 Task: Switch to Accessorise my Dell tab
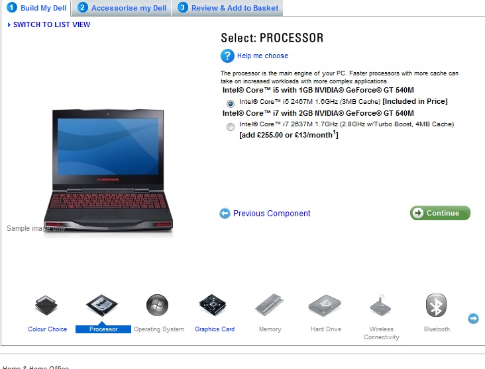pyautogui.click(x=122, y=8)
